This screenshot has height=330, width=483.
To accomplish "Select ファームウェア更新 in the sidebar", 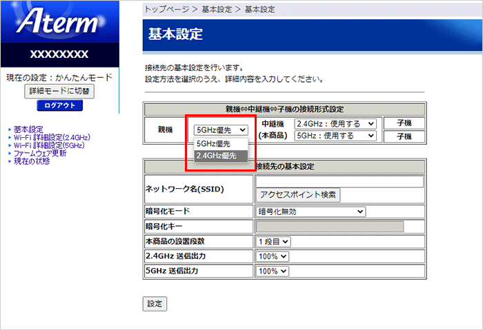I will point(40,153).
